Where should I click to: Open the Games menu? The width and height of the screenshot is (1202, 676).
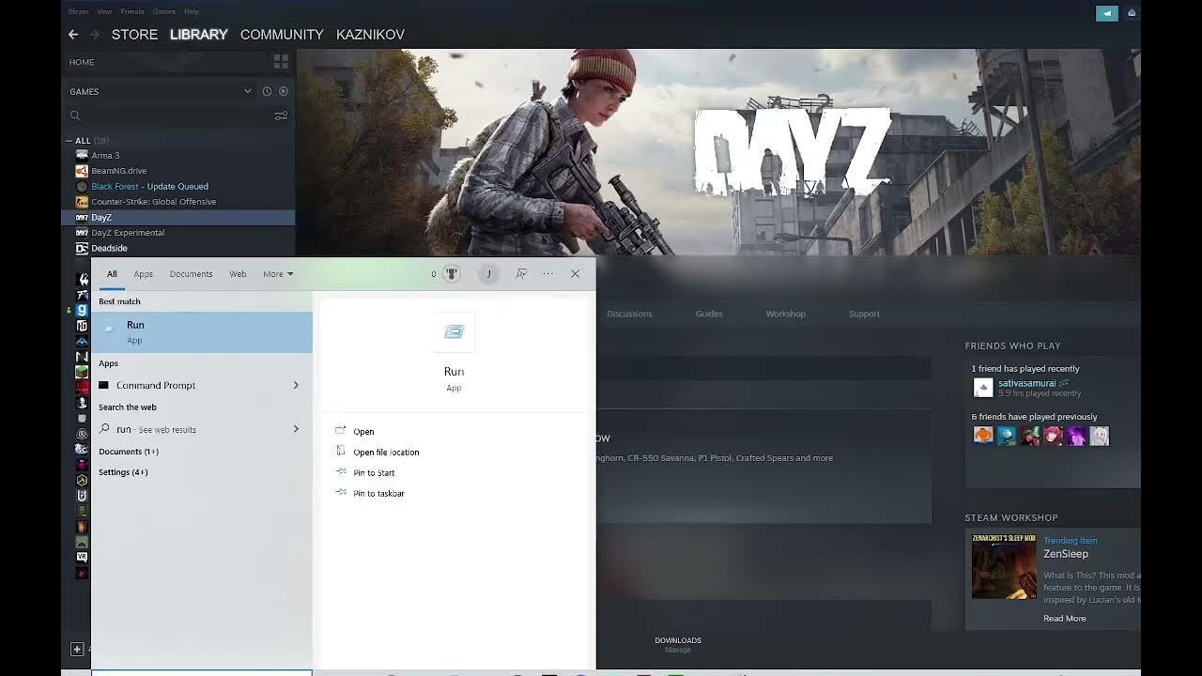tap(164, 11)
